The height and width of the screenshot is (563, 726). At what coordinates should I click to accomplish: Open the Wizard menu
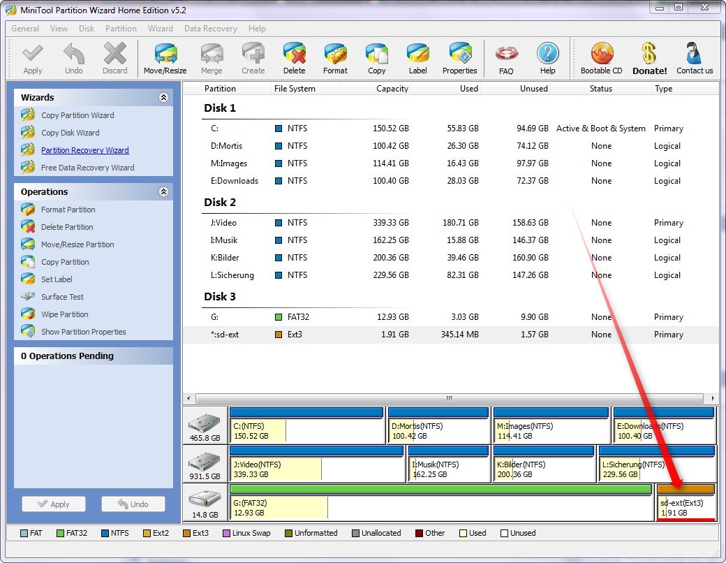click(160, 29)
